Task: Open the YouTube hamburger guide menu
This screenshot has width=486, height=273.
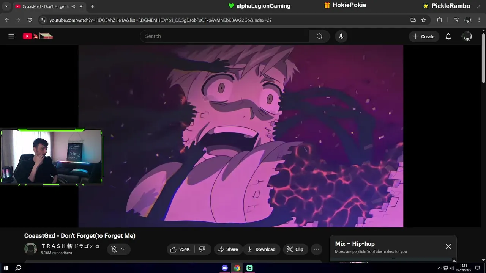Action: click(x=11, y=36)
